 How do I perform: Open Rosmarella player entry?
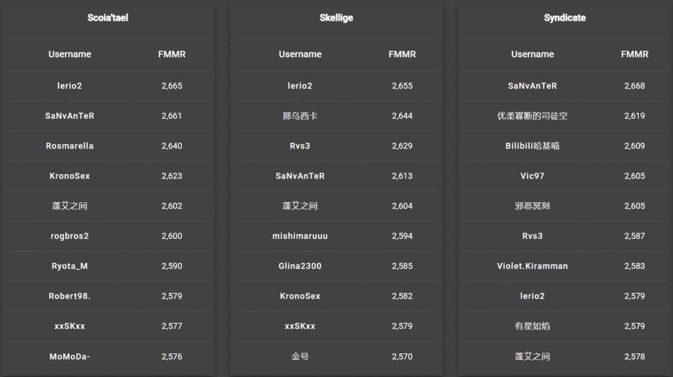point(70,146)
